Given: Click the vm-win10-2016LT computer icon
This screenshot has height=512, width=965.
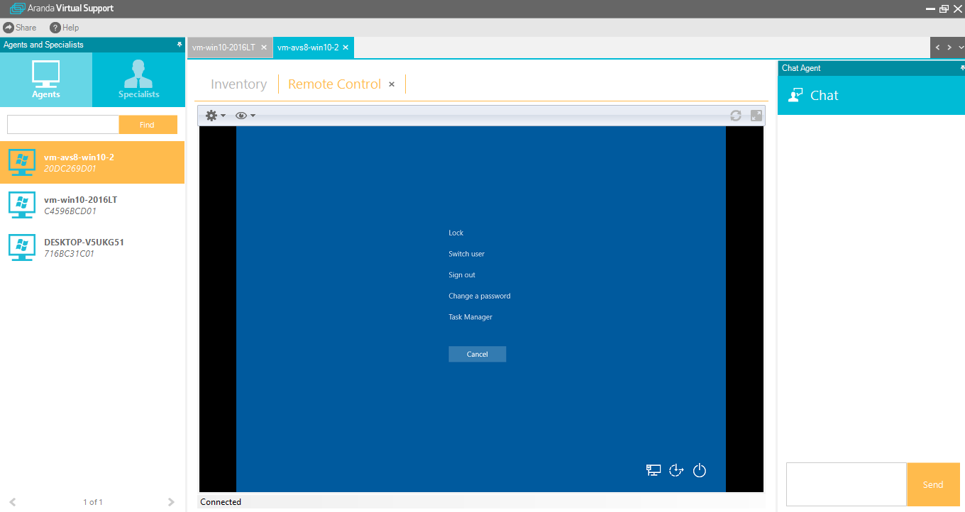Looking at the screenshot, I should tap(22, 205).
